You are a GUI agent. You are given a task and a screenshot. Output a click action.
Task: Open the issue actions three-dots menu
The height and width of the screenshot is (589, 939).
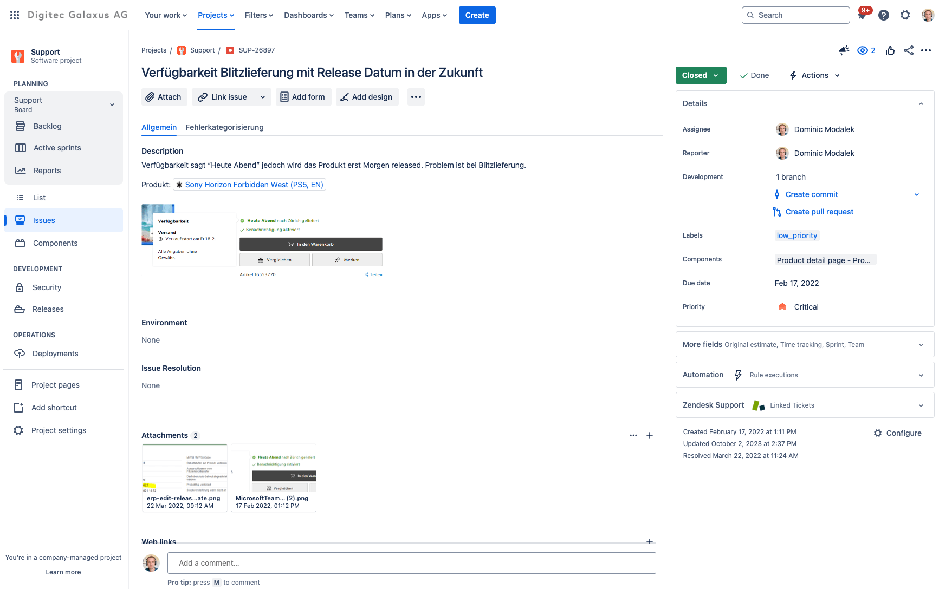[x=926, y=50]
